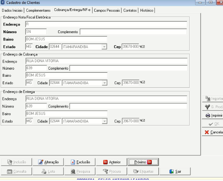Click the G. Prod. button

click(213, 107)
